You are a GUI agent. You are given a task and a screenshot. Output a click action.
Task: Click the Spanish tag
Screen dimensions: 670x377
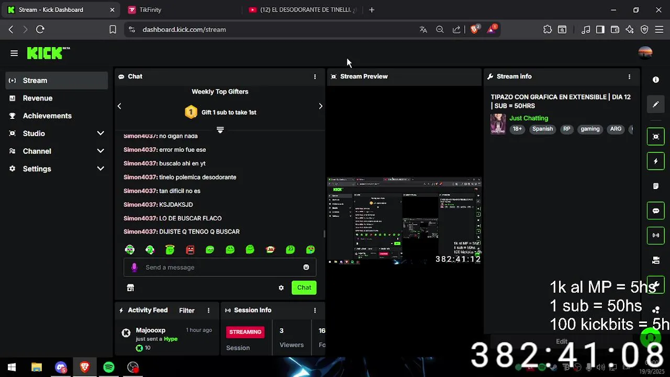coord(542,129)
